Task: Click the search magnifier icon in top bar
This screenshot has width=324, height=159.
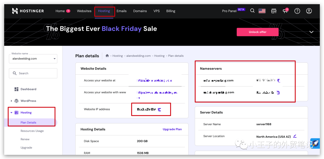Action: 252,11
